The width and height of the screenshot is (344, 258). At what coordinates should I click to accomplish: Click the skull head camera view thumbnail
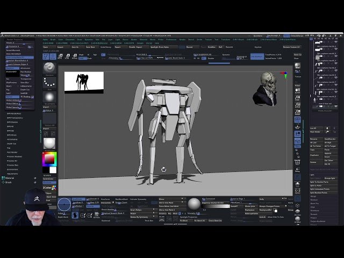point(264,89)
